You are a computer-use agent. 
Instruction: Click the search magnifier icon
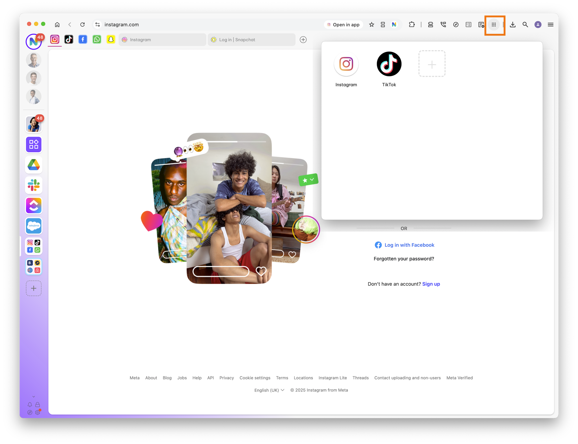pos(525,25)
